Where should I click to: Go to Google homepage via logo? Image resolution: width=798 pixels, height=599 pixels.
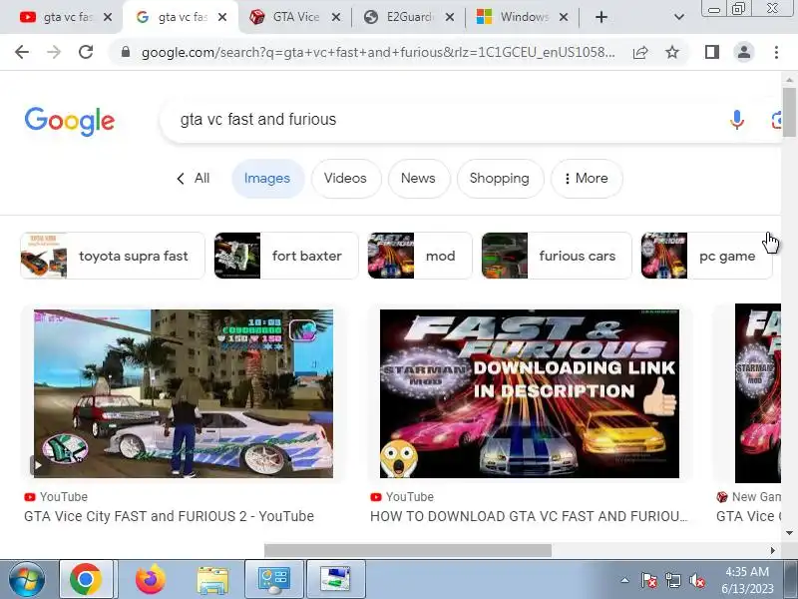70,121
